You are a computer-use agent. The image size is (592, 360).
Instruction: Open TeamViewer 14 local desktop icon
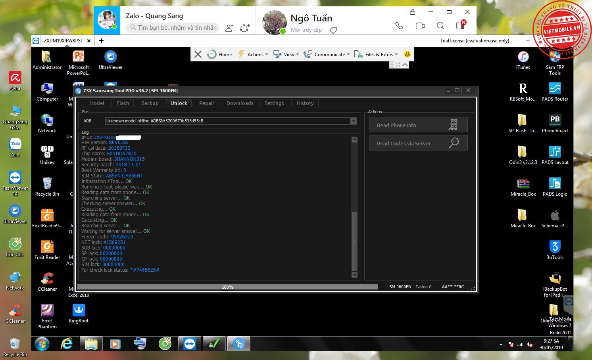[15, 184]
